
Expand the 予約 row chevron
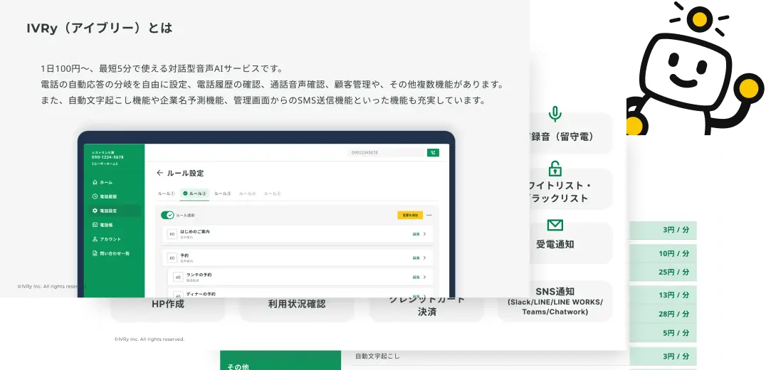[424, 258]
